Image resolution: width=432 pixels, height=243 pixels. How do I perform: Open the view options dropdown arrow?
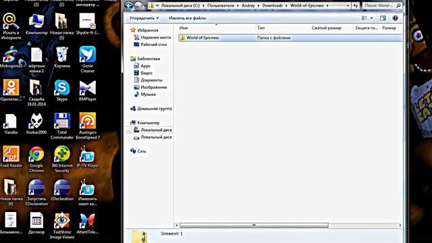pos(372,18)
